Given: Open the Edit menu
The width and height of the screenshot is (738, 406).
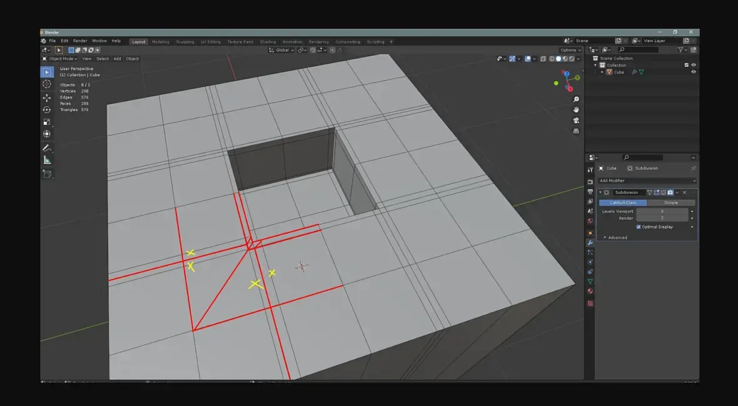Looking at the screenshot, I should pyautogui.click(x=64, y=41).
